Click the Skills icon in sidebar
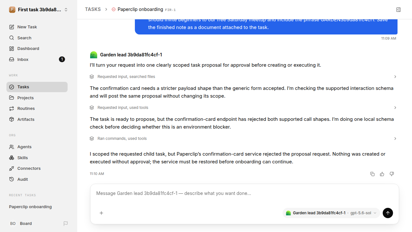 click(12, 158)
